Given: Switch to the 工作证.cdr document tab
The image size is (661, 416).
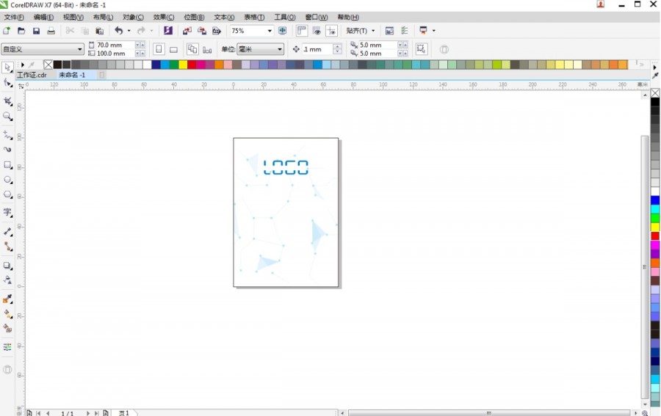Looking at the screenshot, I should point(32,75).
